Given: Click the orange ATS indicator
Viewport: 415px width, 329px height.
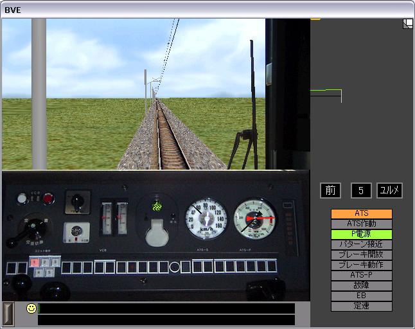Looking at the screenshot, I should pos(362,213).
